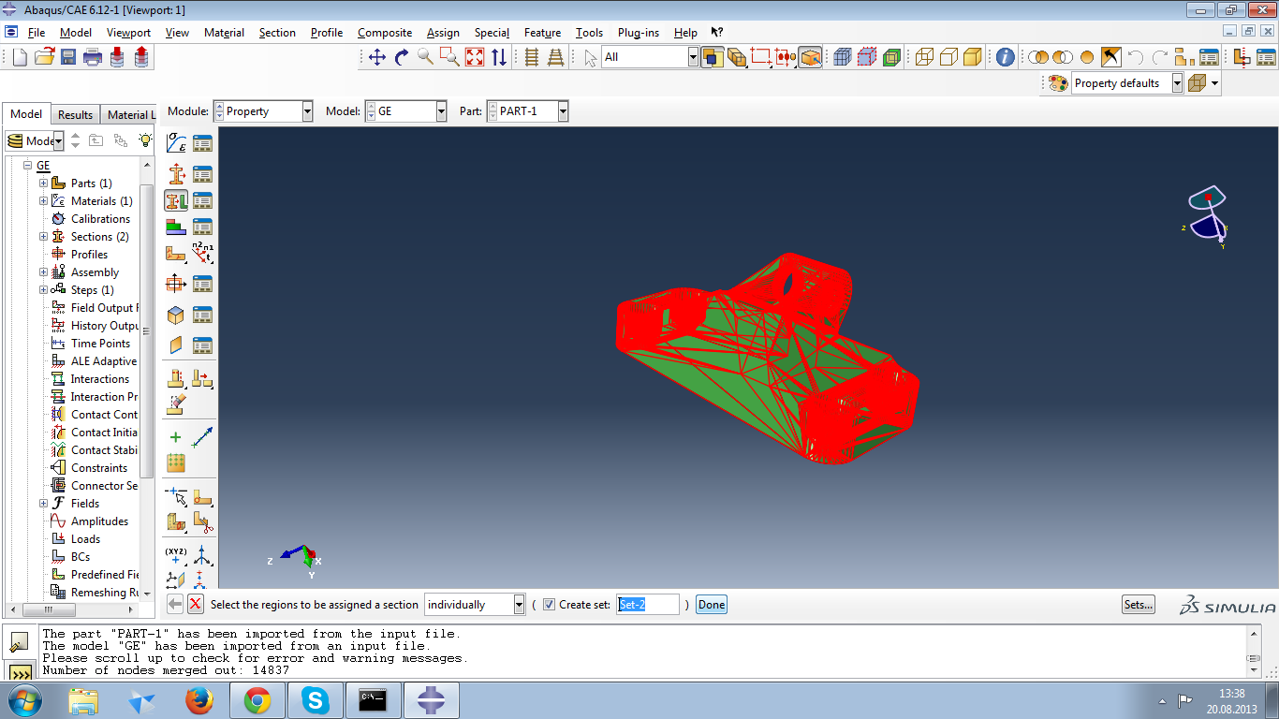Open the Material menu
1279x719 pixels.
224,33
